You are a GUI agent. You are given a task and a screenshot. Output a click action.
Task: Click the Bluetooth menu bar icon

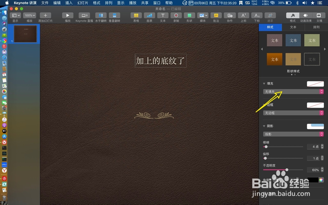[x=297, y=3]
